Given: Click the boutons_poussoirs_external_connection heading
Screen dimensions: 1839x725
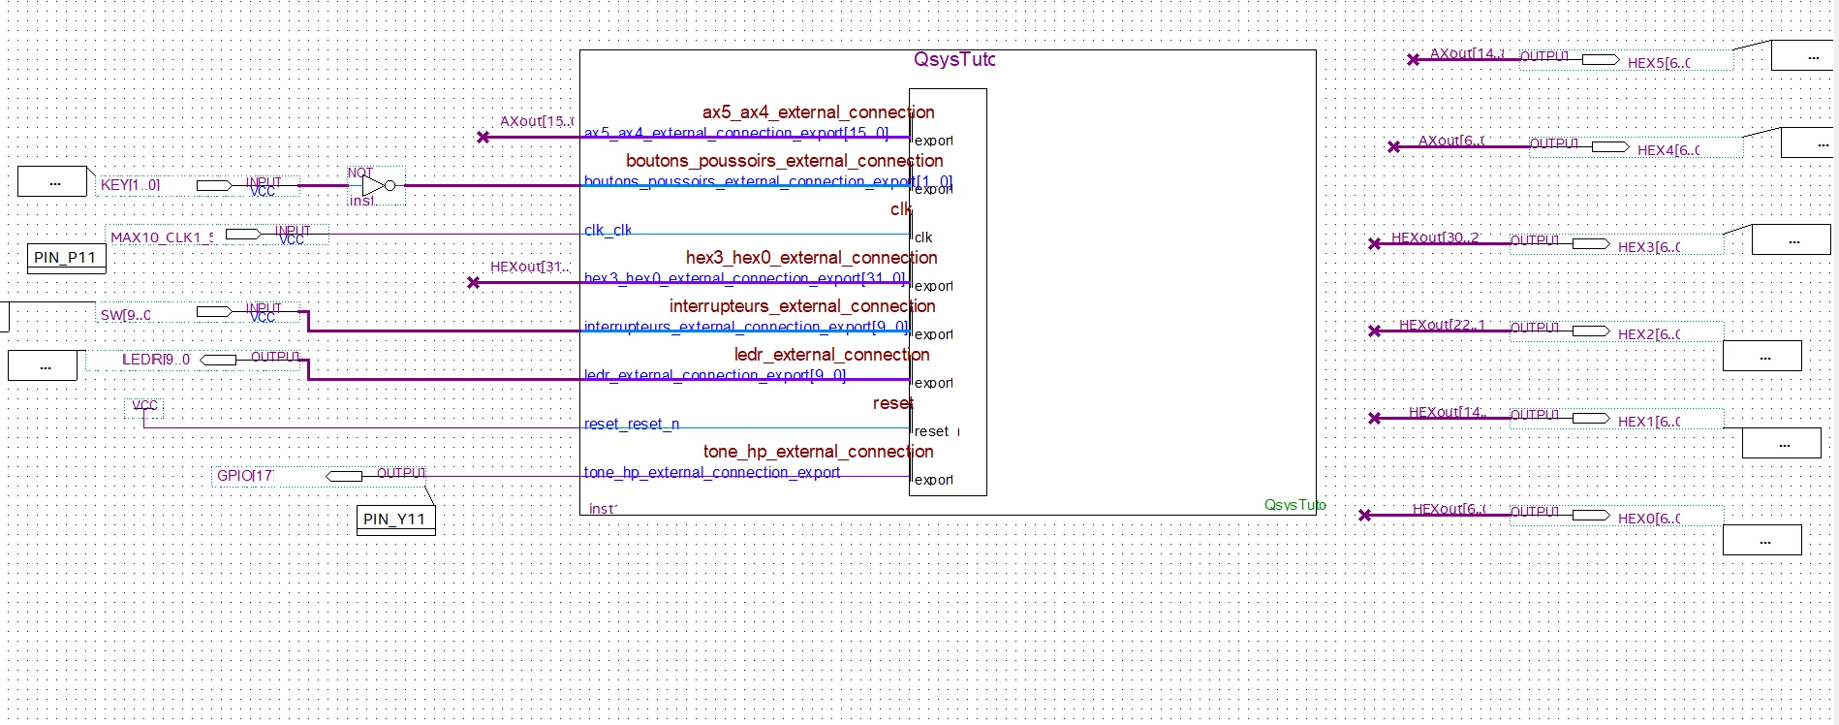Looking at the screenshot, I should (785, 161).
